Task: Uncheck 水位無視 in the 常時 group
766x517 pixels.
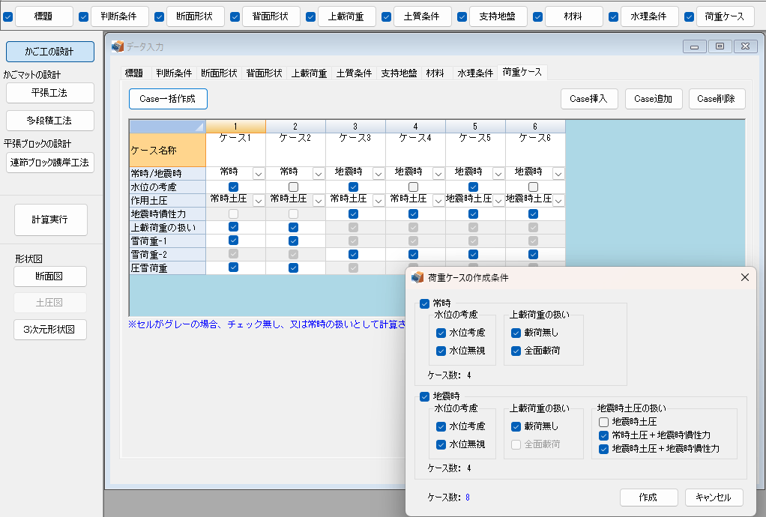Action: coord(441,351)
